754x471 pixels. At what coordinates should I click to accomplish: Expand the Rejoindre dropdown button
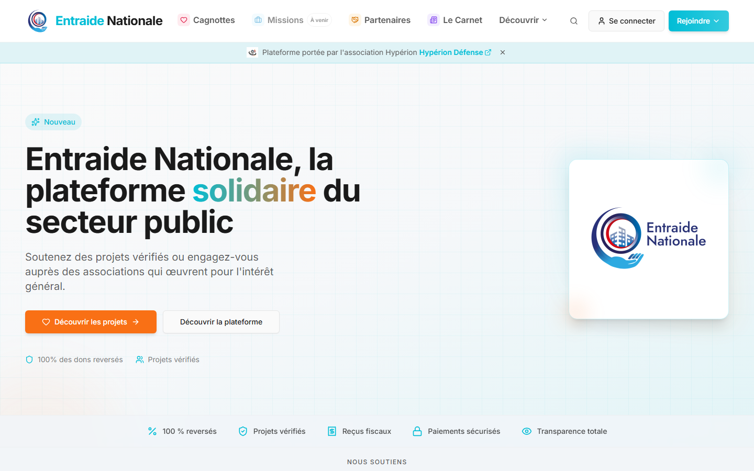(x=698, y=21)
